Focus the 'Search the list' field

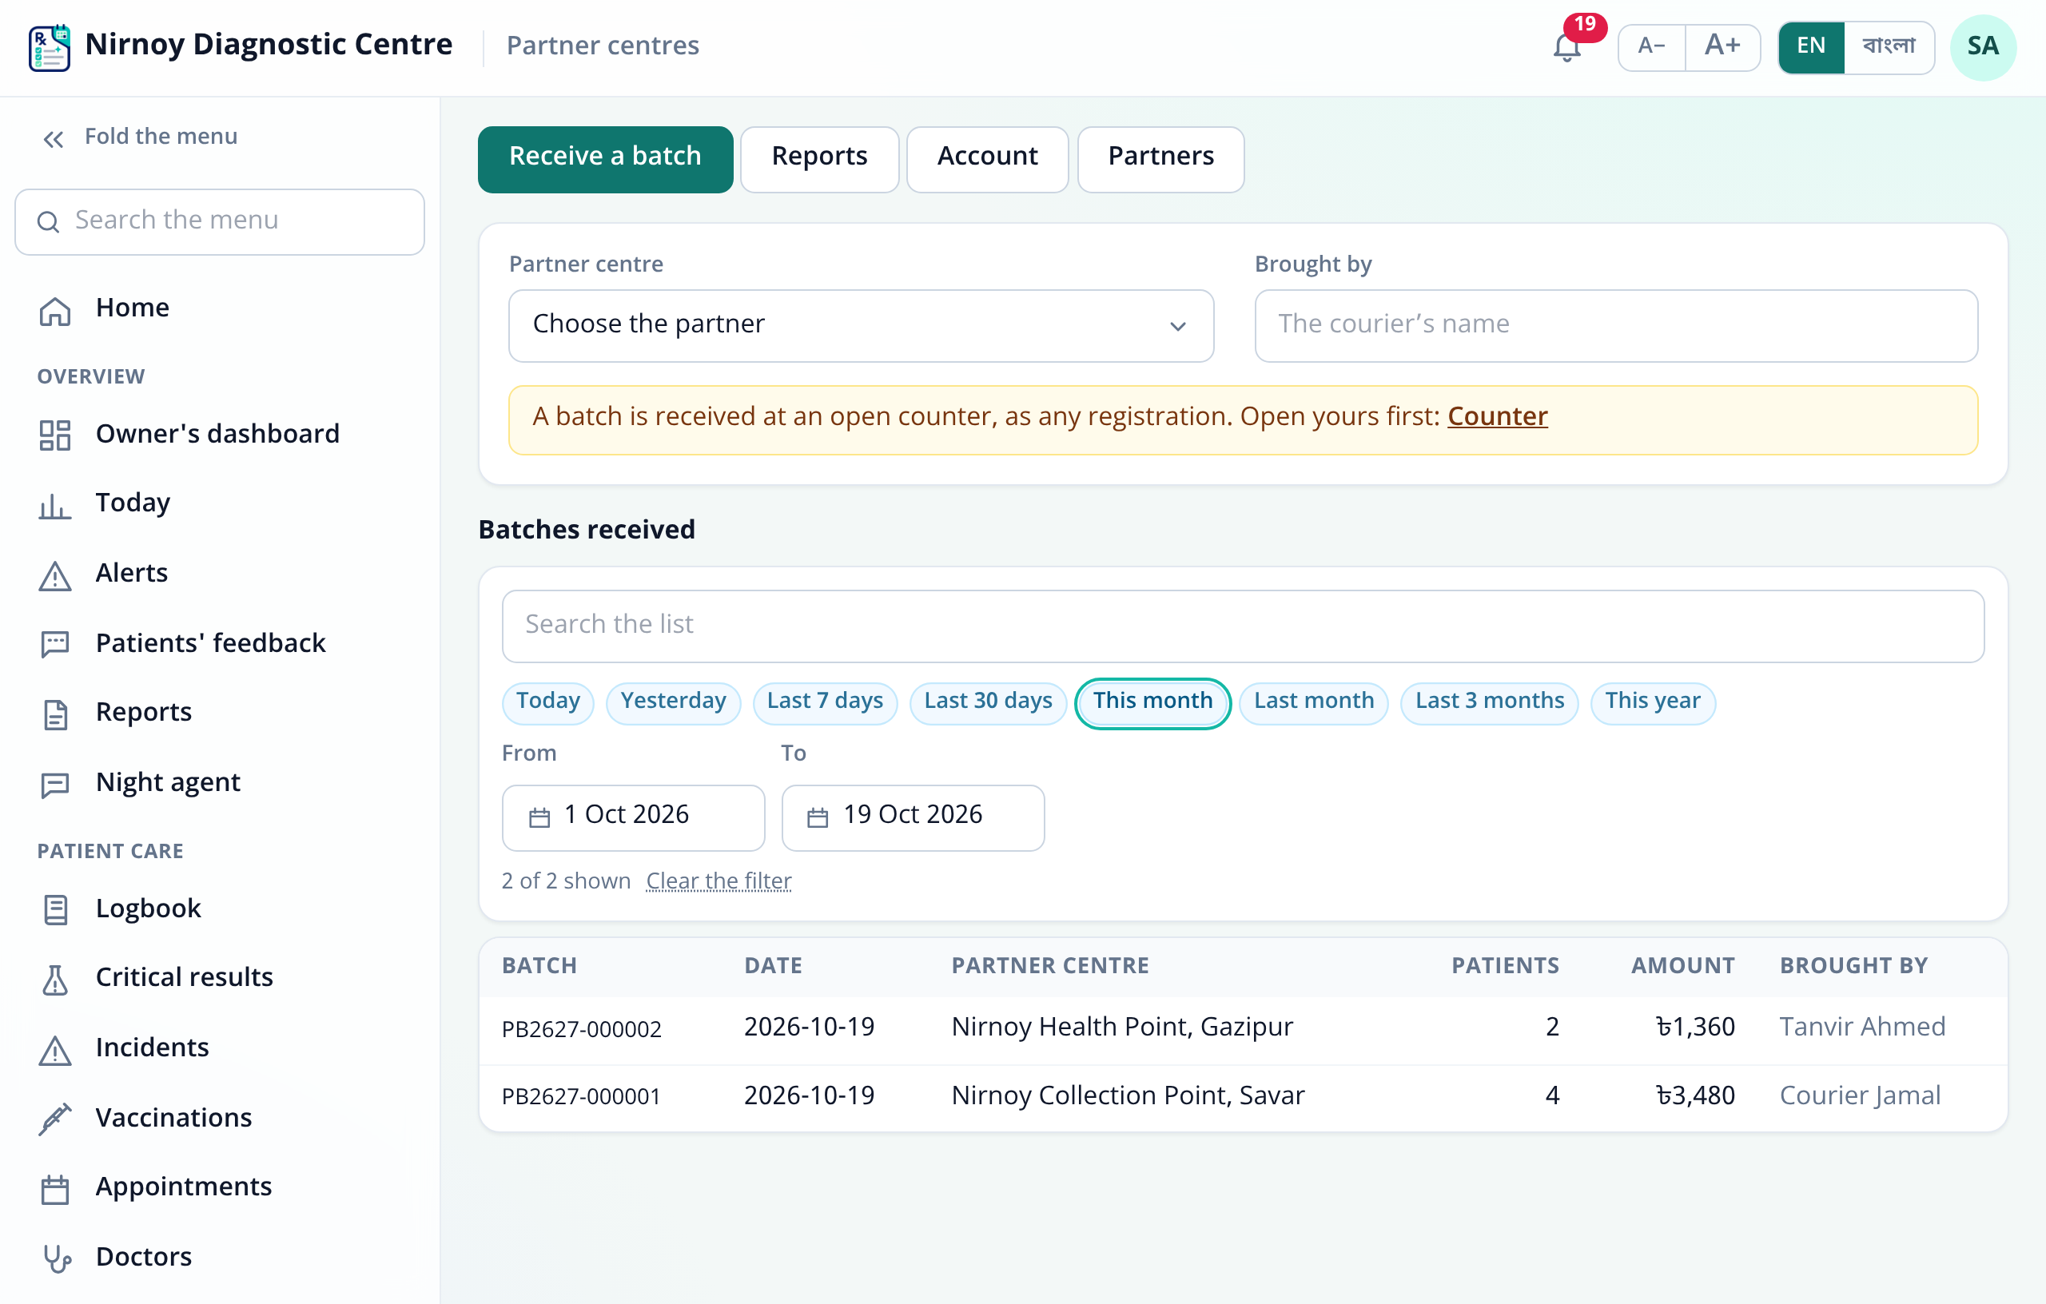pyautogui.click(x=1242, y=626)
